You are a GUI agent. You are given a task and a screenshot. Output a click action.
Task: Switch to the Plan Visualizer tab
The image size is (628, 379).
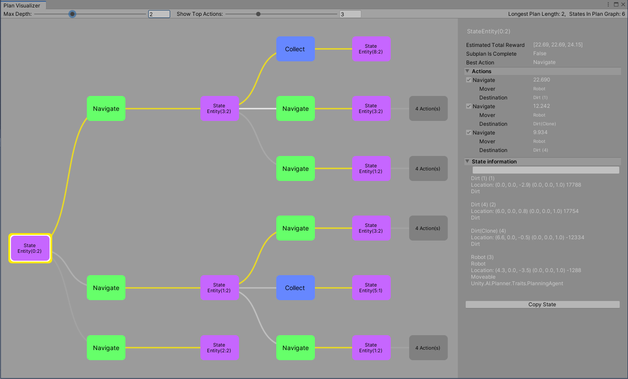point(22,5)
